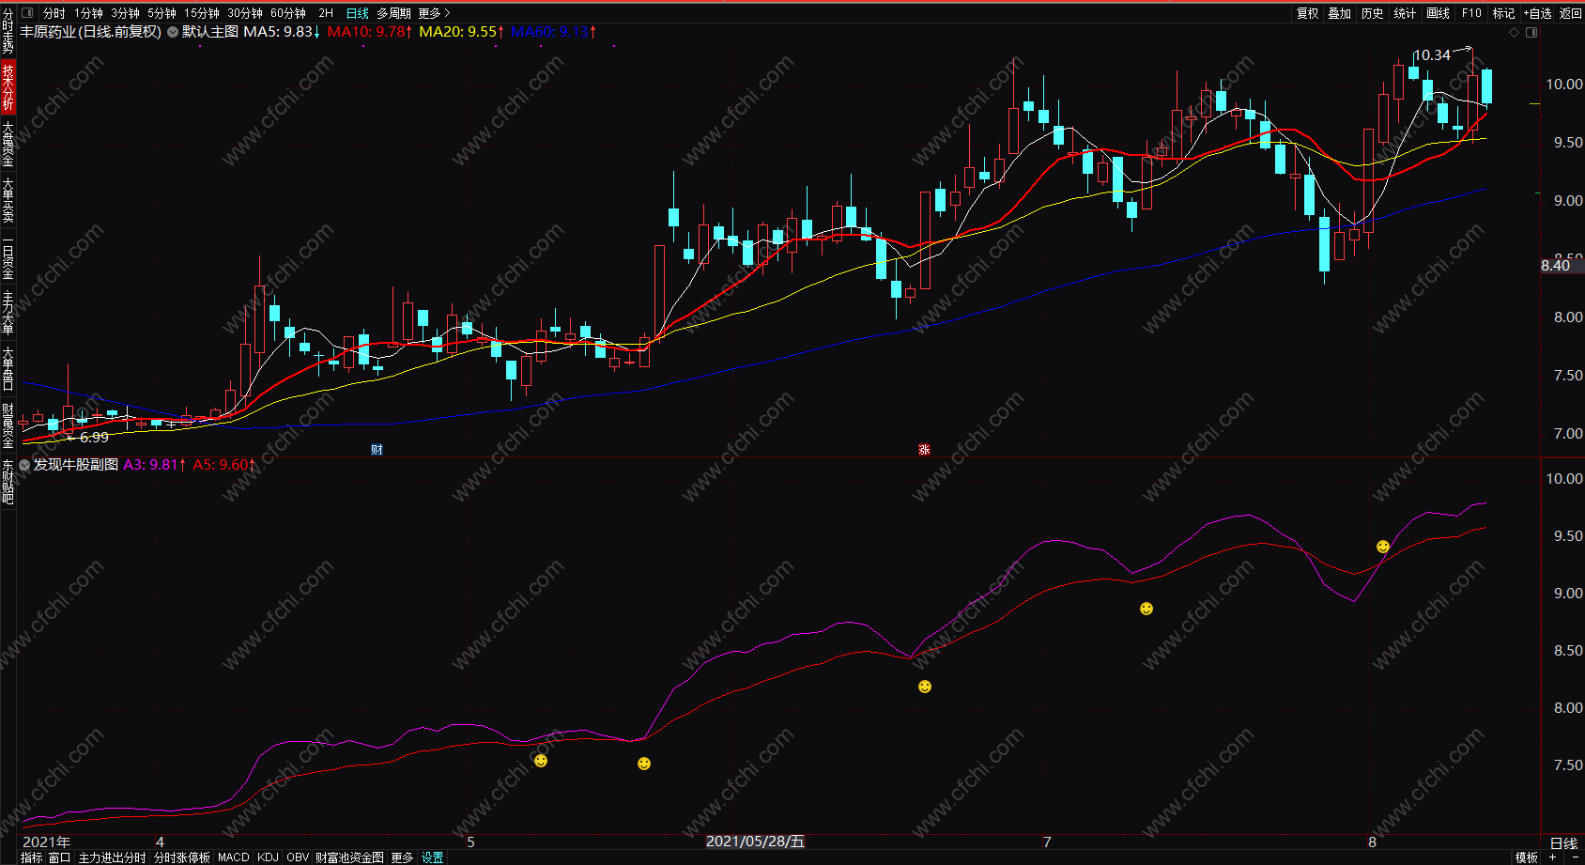The width and height of the screenshot is (1585, 865).
Task: Zoom in chart with plus button
Action: coord(1552,857)
